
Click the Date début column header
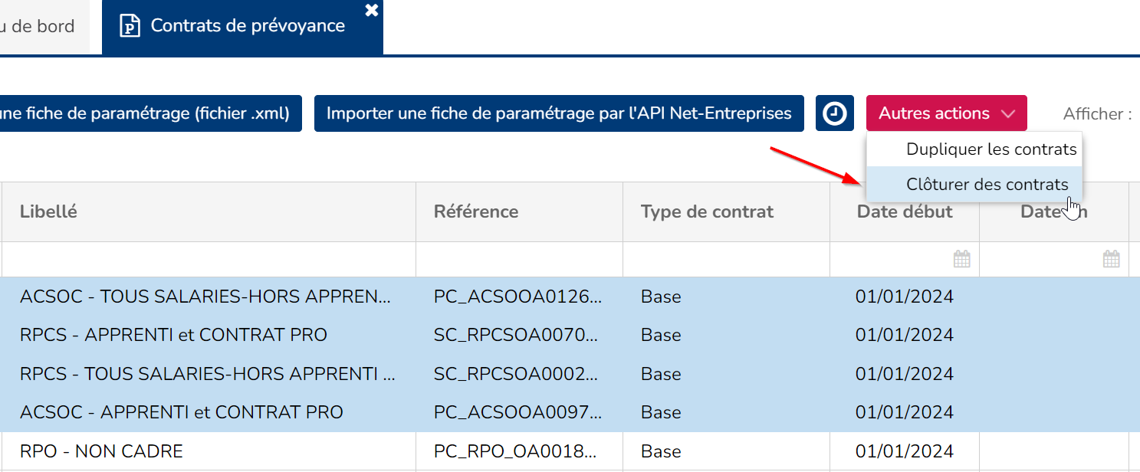coord(904,211)
